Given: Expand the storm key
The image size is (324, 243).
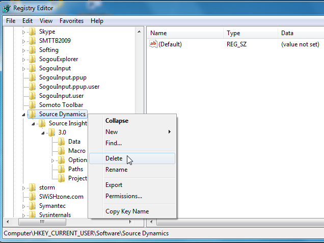Looking at the screenshot, I should pyautogui.click(x=23, y=188).
